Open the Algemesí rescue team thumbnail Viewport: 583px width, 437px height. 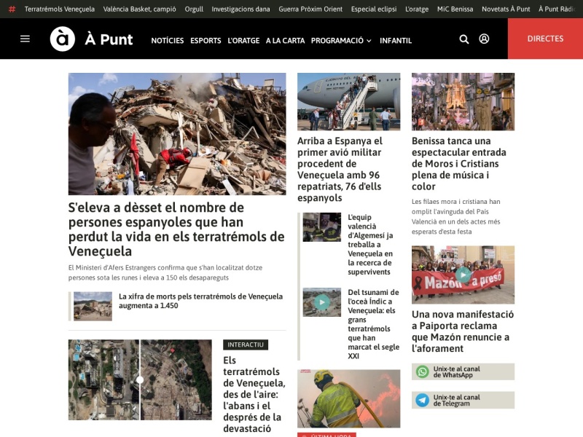[321, 227]
